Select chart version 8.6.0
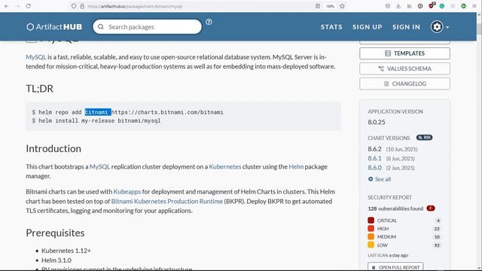The image size is (482, 271). tap(375, 168)
